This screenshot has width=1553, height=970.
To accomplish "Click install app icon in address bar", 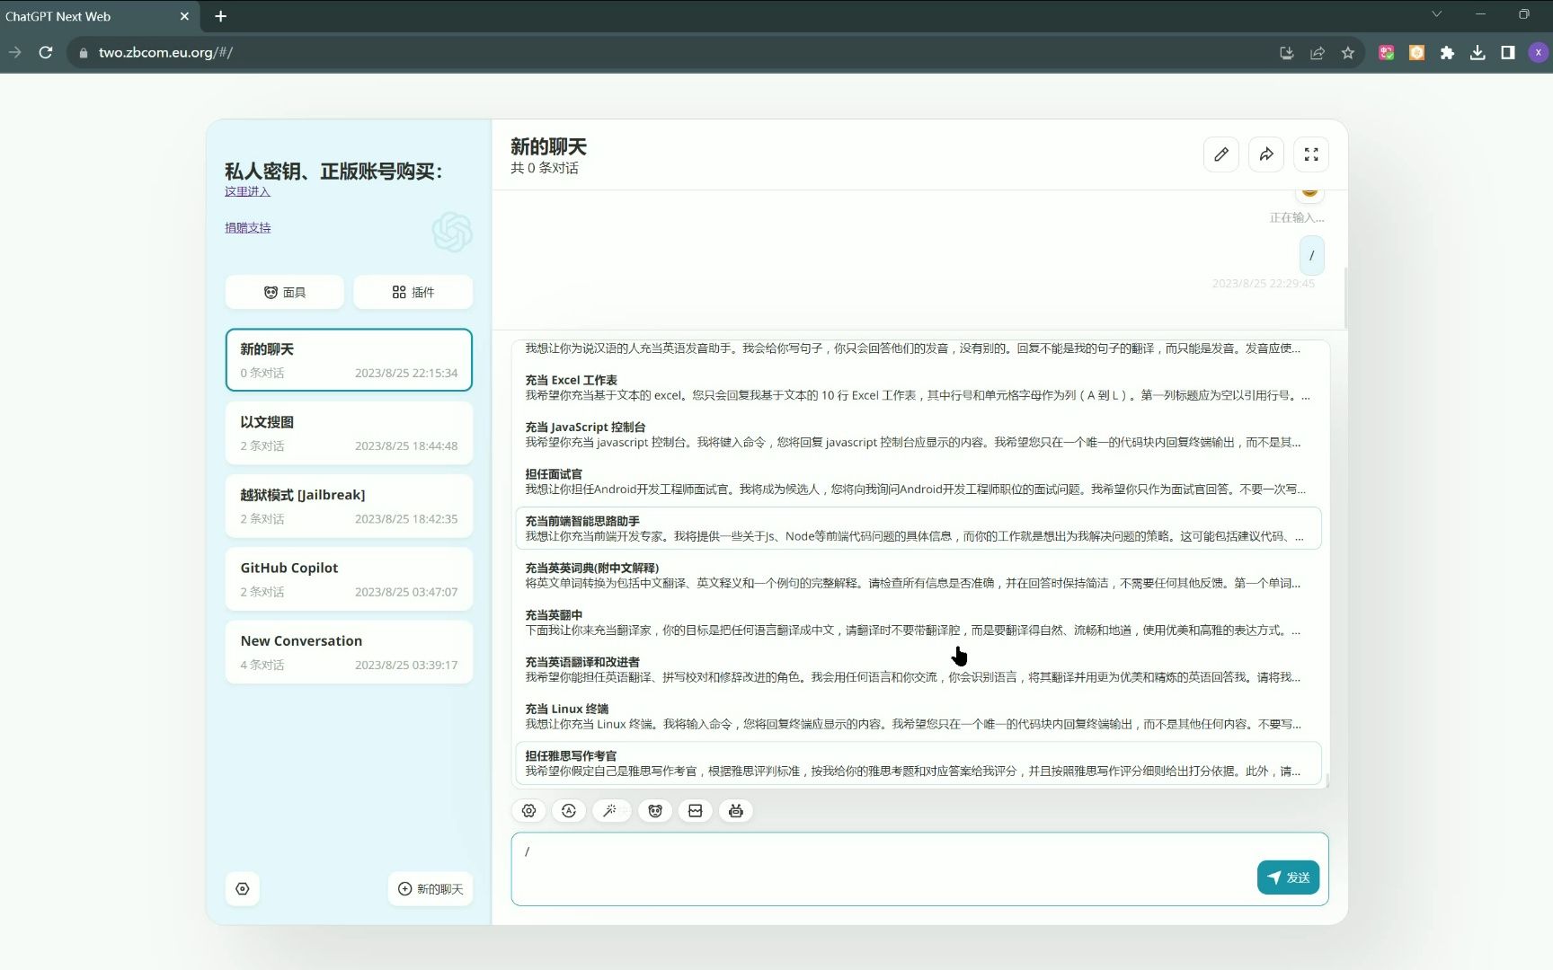I will [1287, 53].
